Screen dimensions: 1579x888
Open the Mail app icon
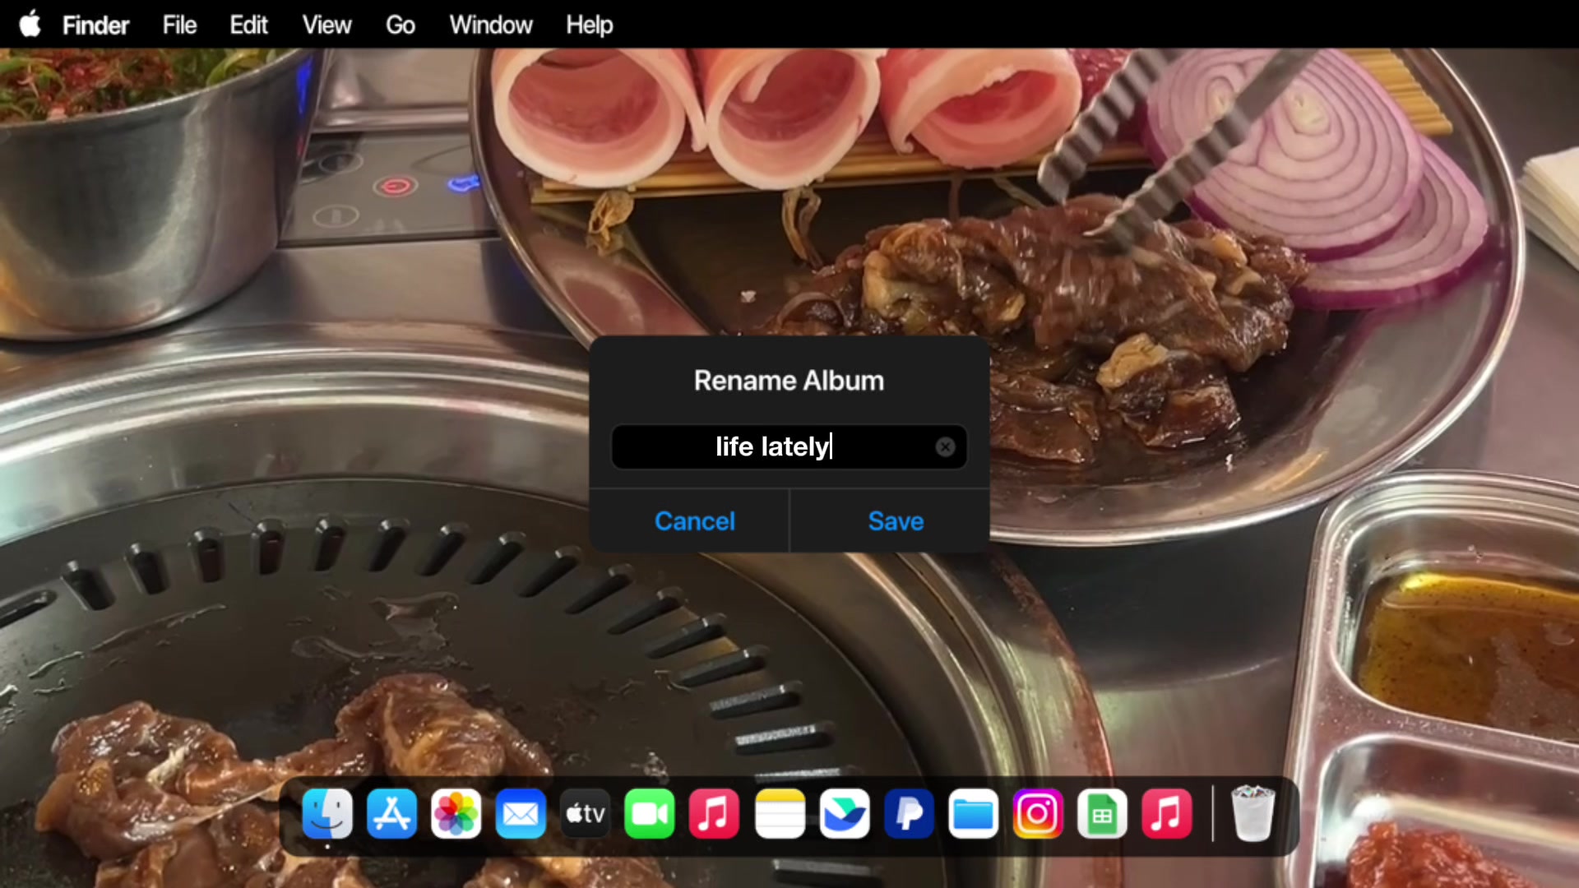point(521,814)
